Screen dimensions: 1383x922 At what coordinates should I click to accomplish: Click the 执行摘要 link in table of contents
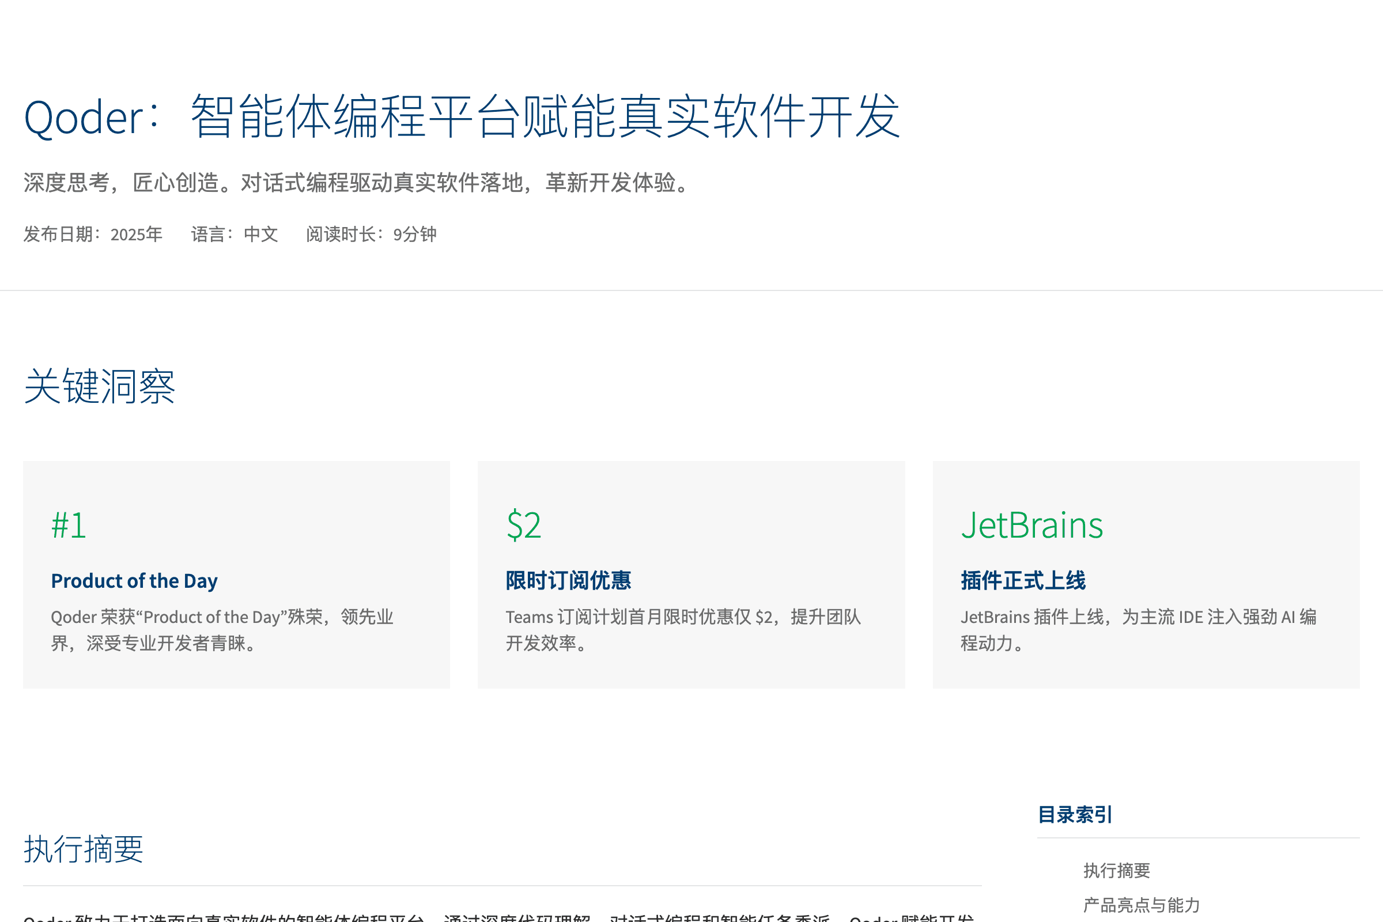(1116, 870)
